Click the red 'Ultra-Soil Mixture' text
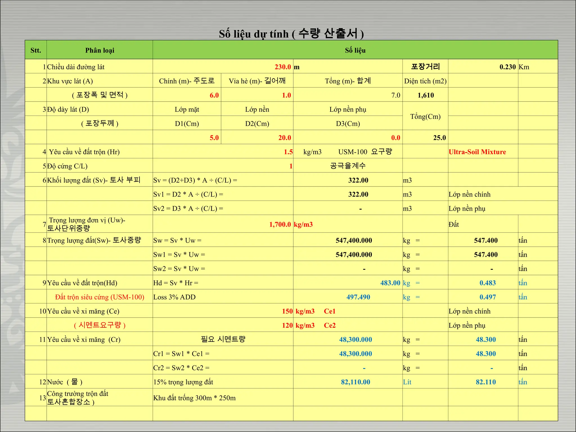Screen dimensions: 576x432 point(477,152)
